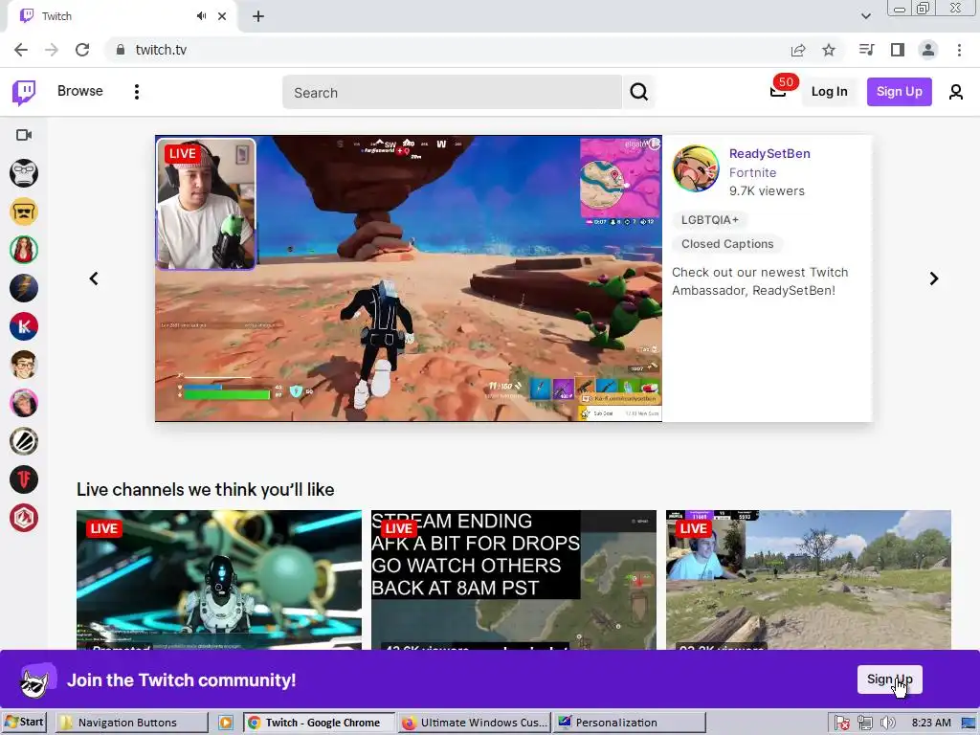Open the red-haired woman avatar channel
980x735 pixels.
(24, 250)
